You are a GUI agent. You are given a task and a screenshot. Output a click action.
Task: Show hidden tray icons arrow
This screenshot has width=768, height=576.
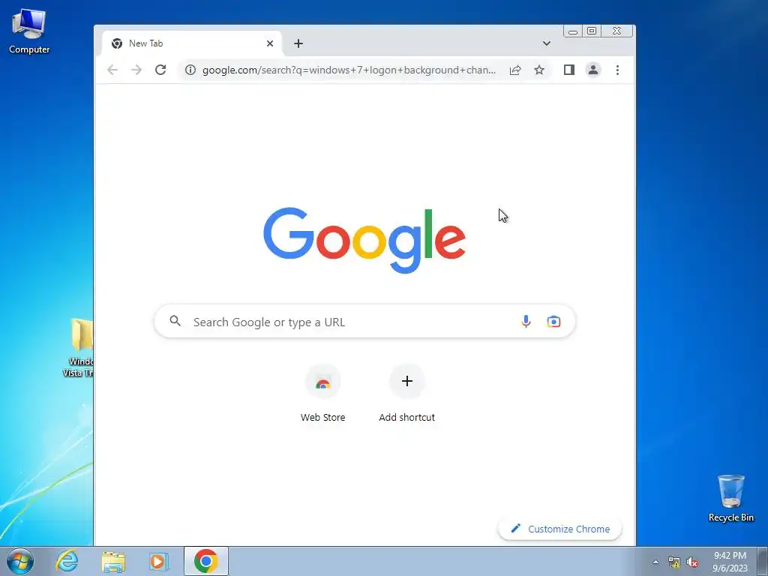point(655,562)
